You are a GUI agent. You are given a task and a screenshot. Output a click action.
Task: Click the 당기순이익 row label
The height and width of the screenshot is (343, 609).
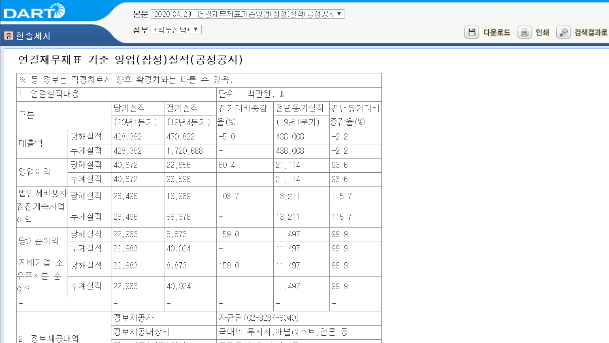click(x=38, y=241)
